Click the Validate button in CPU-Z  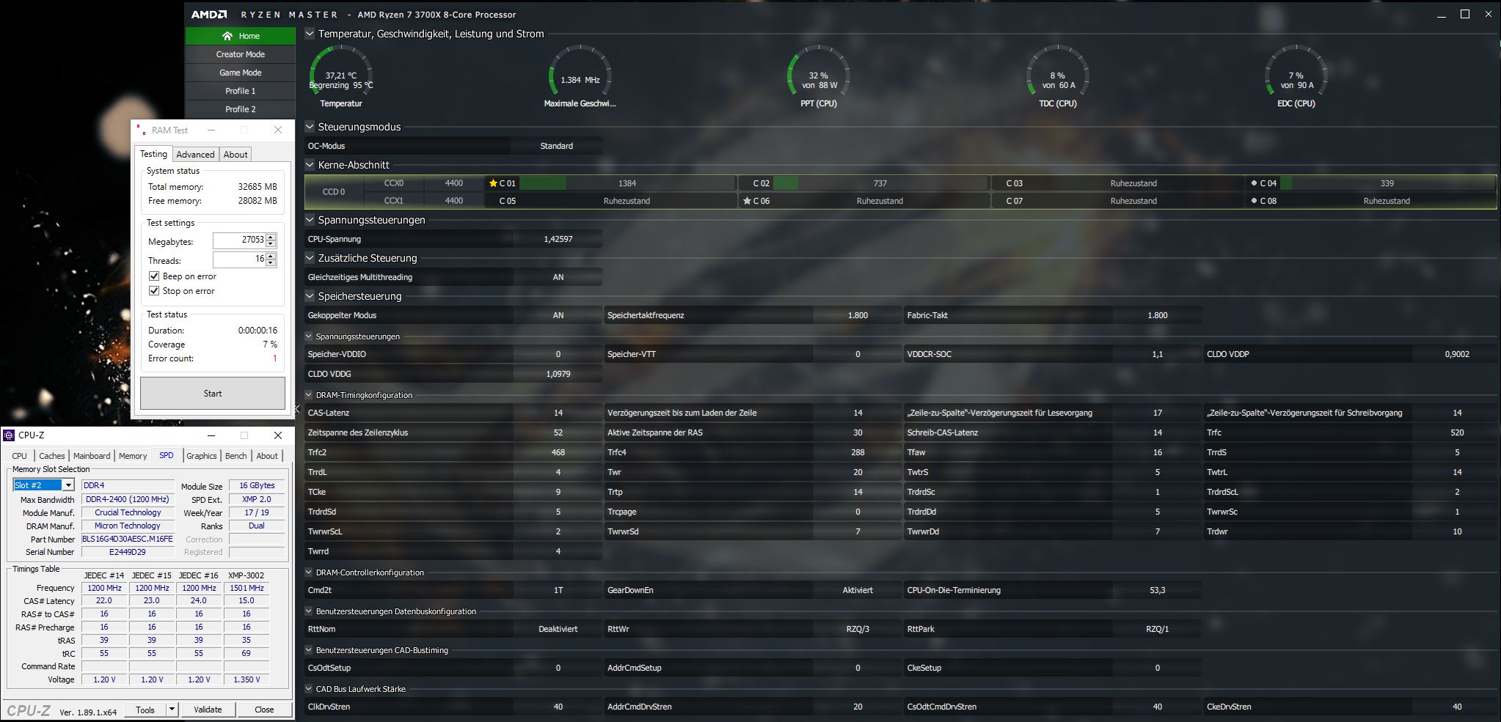tap(208, 710)
